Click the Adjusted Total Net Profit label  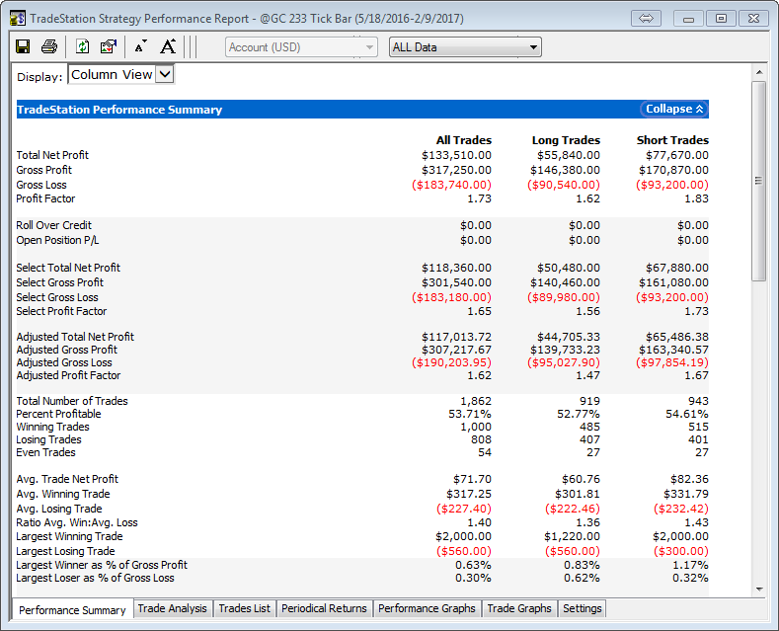coord(75,337)
